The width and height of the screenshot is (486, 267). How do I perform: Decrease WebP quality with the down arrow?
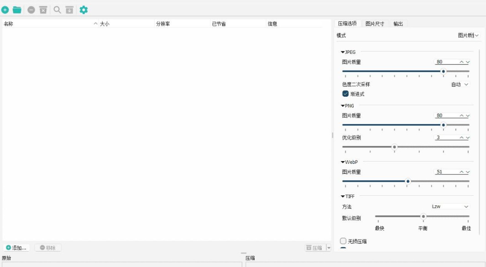[468, 172]
